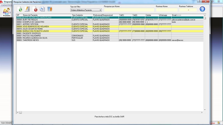Click email neves@neves cell
Screen dimensions: 223x125
tap(187, 40)
